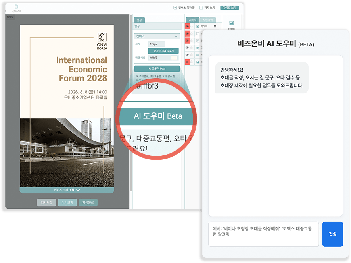Toggle visibility of the bottom image layer
Screen dimensions: 351x263
pos(187,62)
